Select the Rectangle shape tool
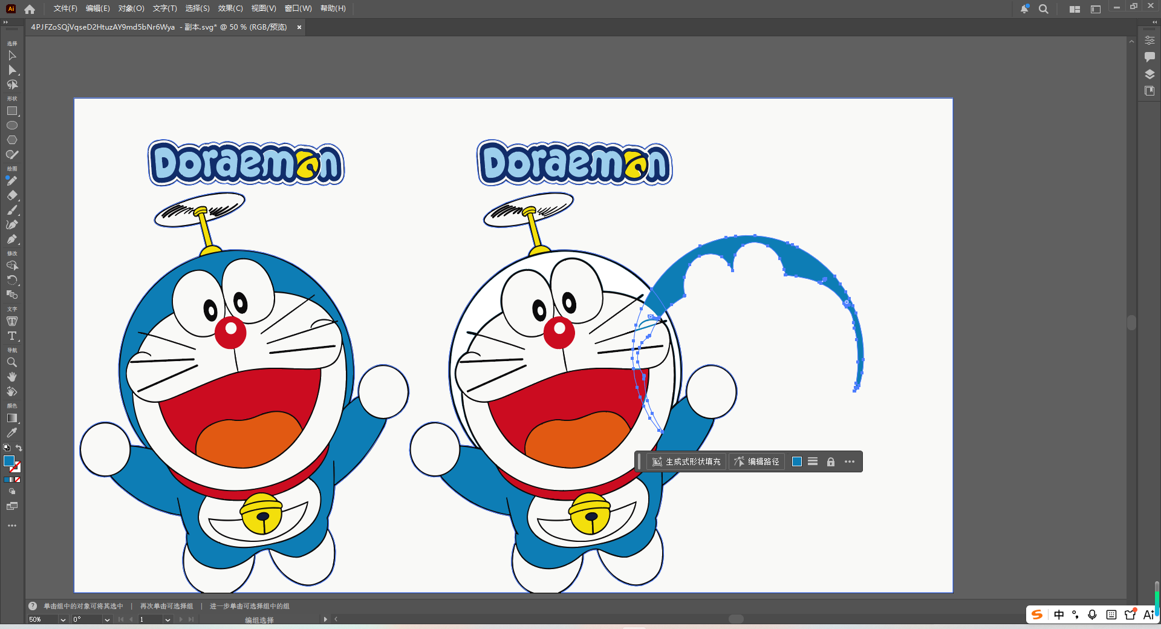This screenshot has width=1161, height=629. click(x=12, y=111)
